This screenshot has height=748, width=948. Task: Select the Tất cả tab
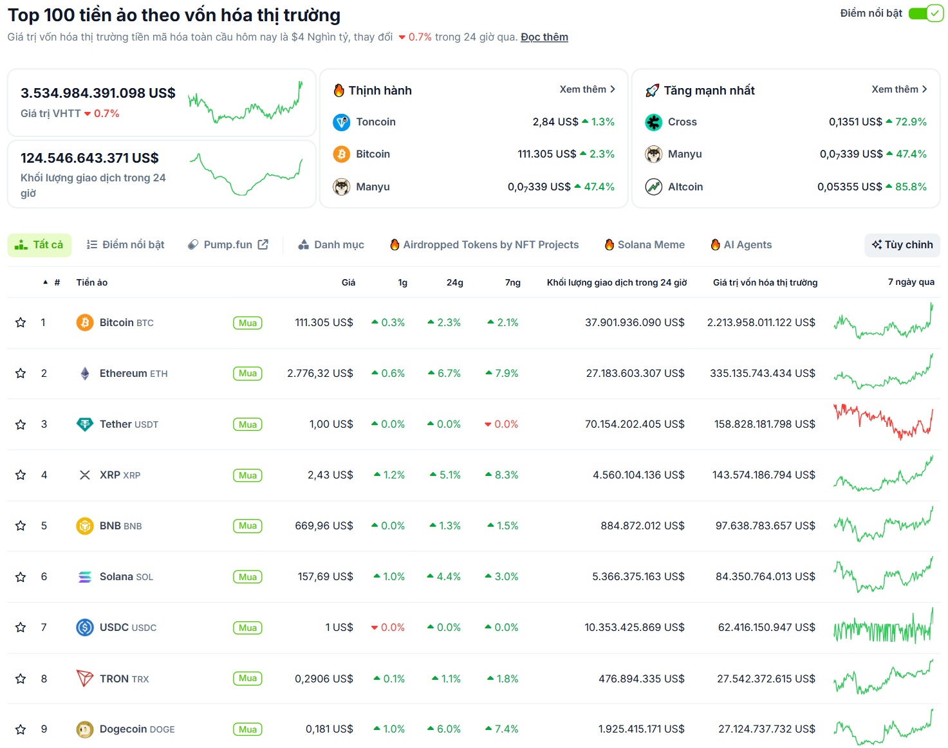point(39,244)
